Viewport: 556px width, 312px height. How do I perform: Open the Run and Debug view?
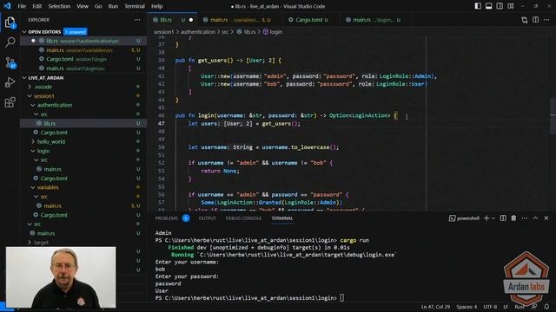tap(10, 82)
